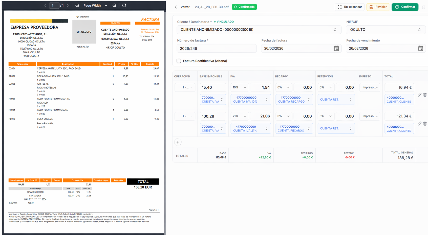Image resolution: width=428 pixels, height=235 pixels.
Task: Zoom in on the invoice document
Action: 114,5
